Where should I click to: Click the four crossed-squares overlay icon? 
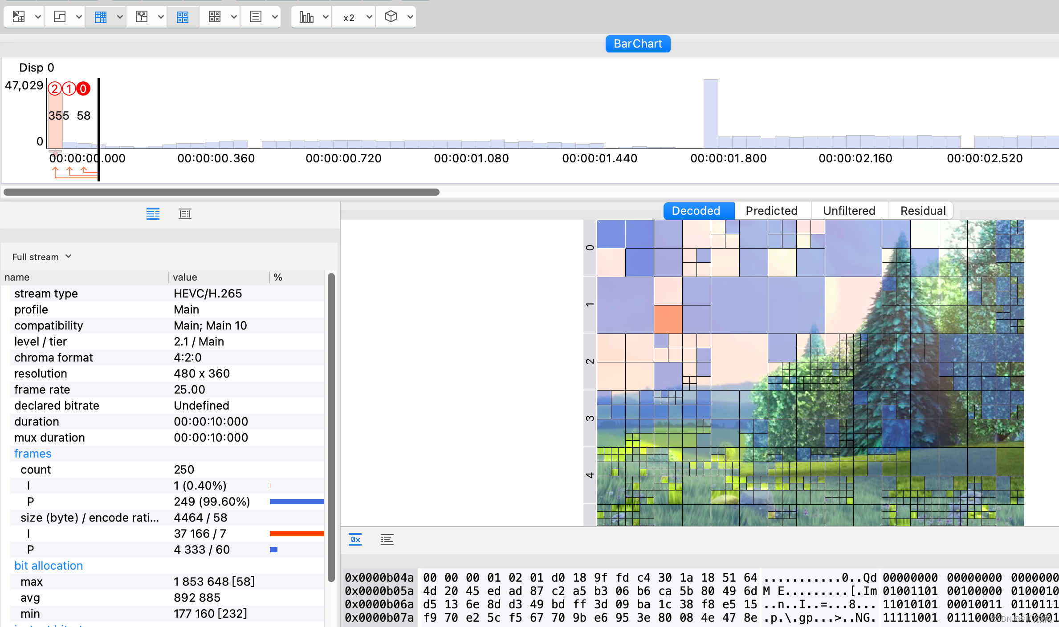tap(215, 17)
